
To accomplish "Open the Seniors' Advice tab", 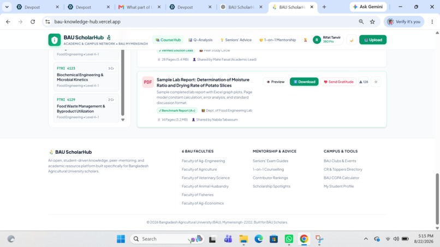I will [x=236, y=40].
